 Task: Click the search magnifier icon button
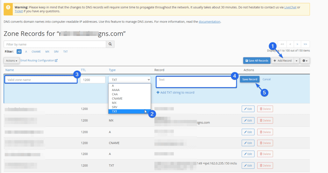point(110,44)
